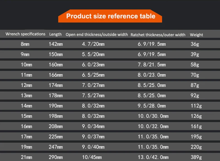Click the "7.5/27mm" open end value
Screen dimensions: 220x161
point(93,96)
